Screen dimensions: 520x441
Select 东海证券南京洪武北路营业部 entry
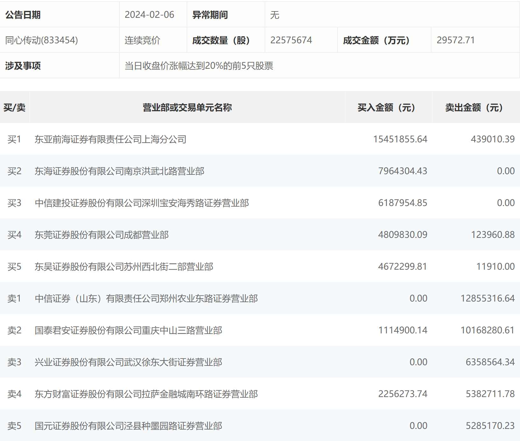(x=119, y=171)
